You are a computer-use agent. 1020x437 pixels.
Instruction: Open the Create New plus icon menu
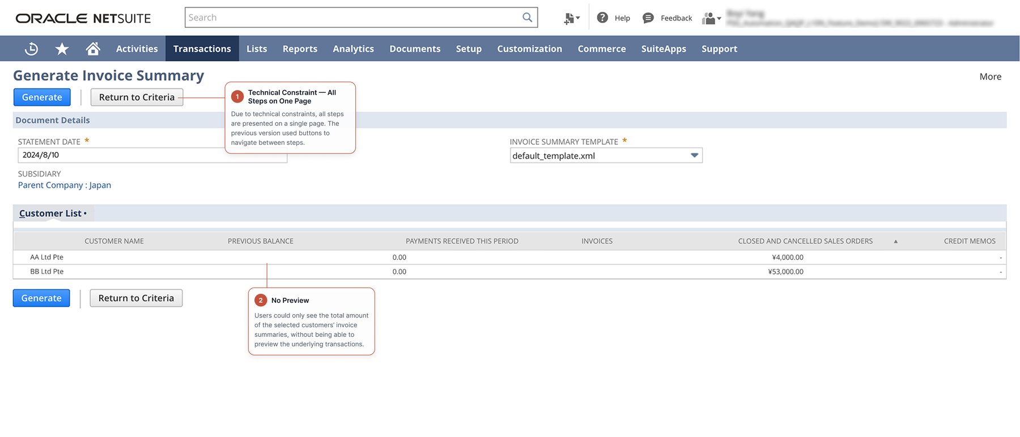click(x=571, y=18)
